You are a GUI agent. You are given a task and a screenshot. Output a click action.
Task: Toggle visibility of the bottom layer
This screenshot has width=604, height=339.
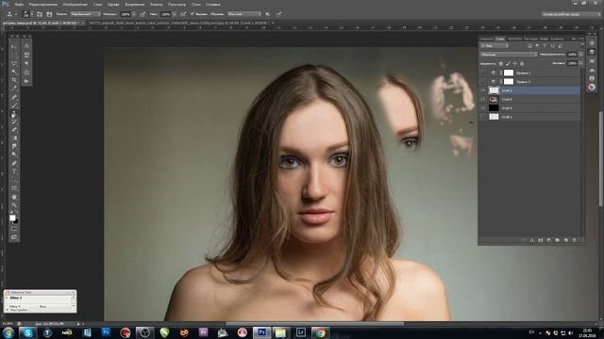(483, 117)
